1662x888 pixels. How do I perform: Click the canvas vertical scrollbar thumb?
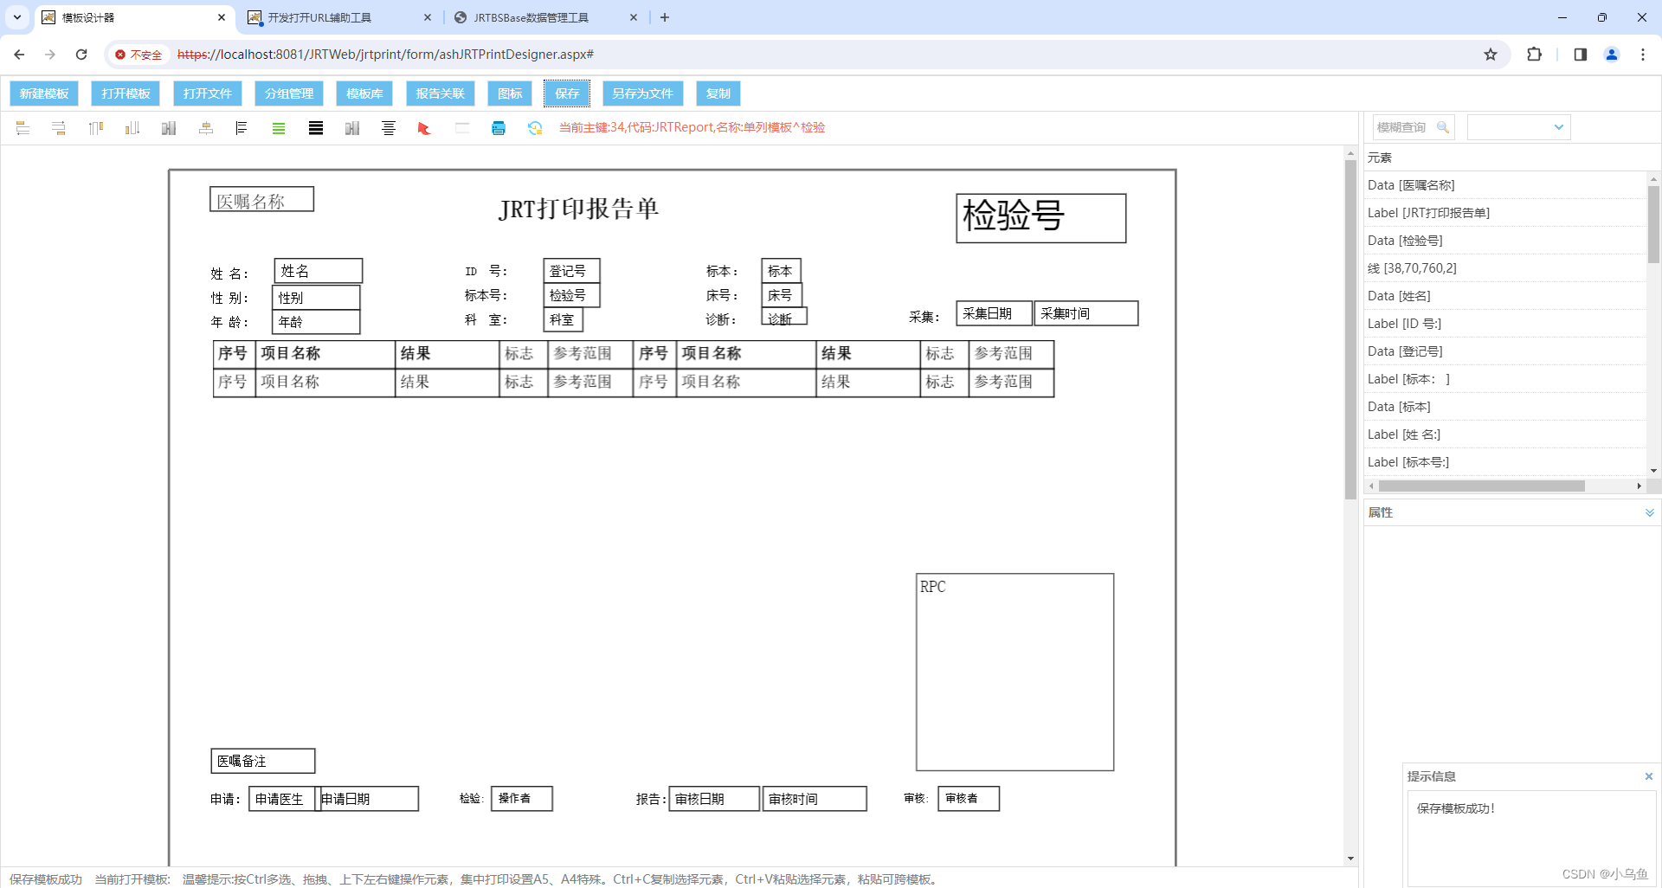(x=1350, y=329)
